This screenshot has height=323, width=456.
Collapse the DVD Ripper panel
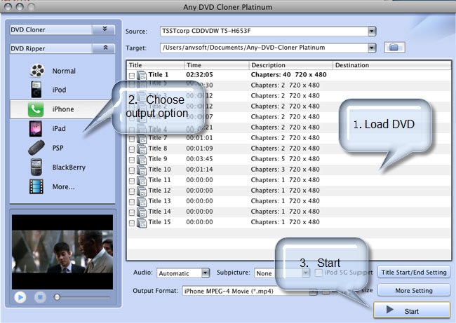point(104,48)
